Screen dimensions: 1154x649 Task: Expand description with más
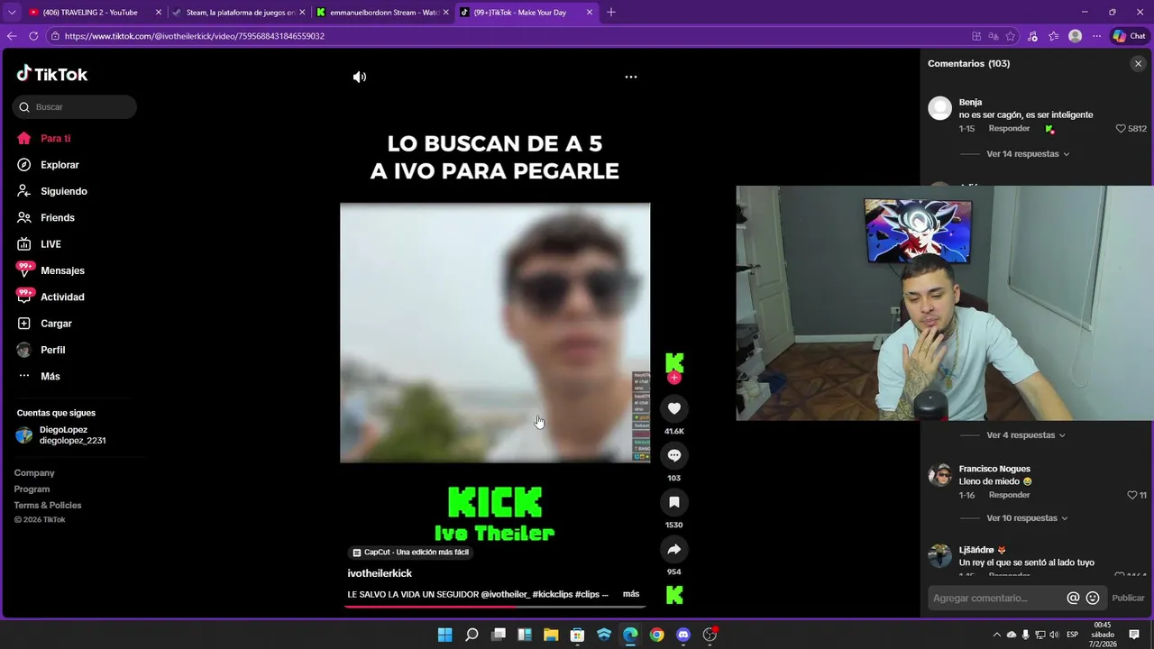pos(631,594)
